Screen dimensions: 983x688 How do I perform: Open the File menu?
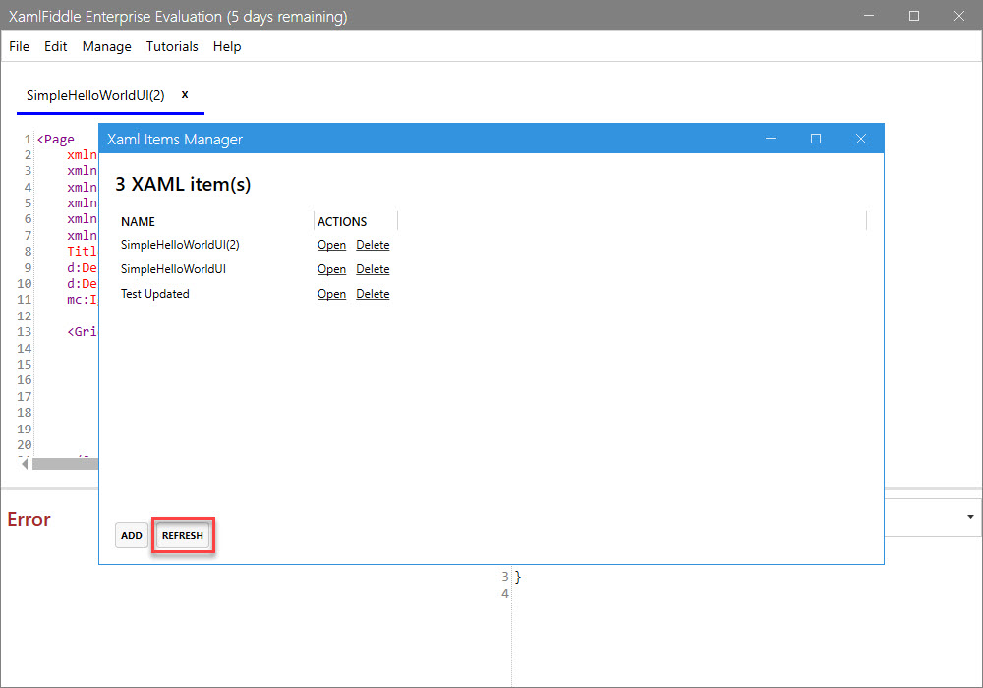pyautogui.click(x=19, y=46)
